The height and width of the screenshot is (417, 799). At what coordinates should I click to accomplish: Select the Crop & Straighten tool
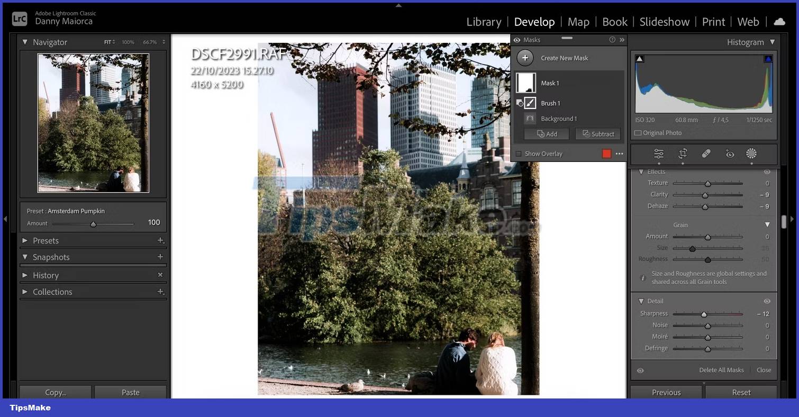683,153
